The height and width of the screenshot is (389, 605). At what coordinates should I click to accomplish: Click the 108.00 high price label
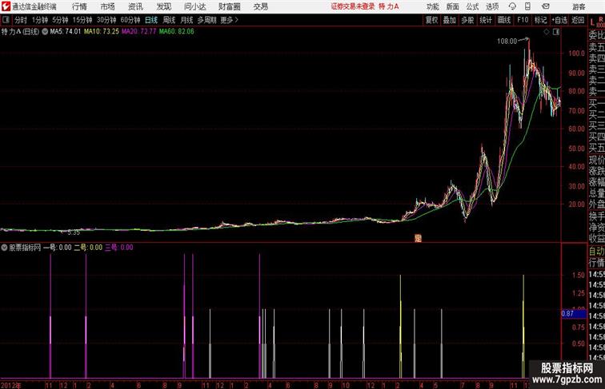click(507, 42)
